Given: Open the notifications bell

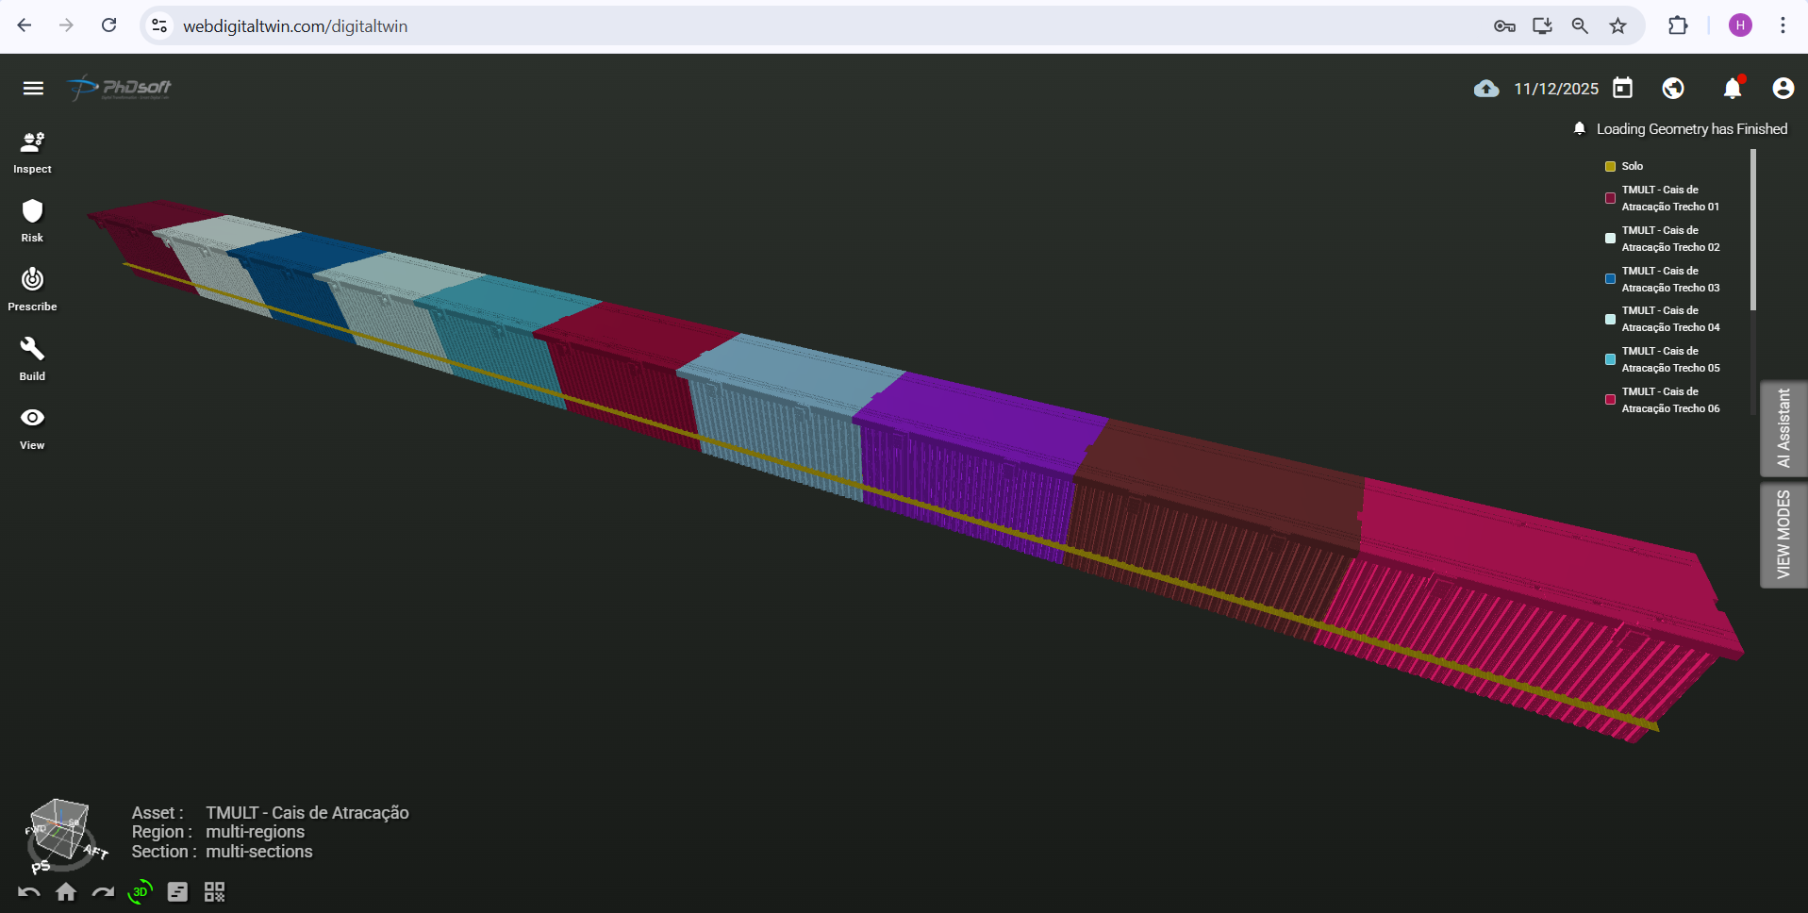Looking at the screenshot, I should [1733, 88].
